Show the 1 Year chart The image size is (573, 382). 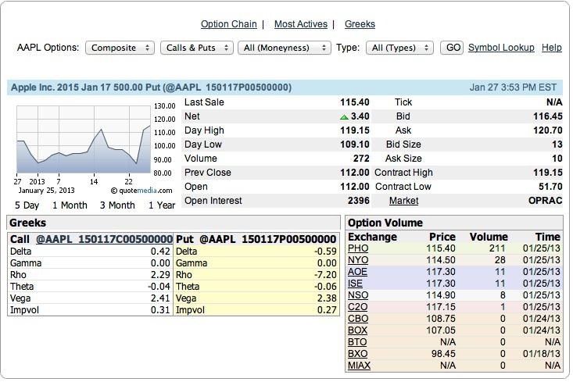coord(162,205)
